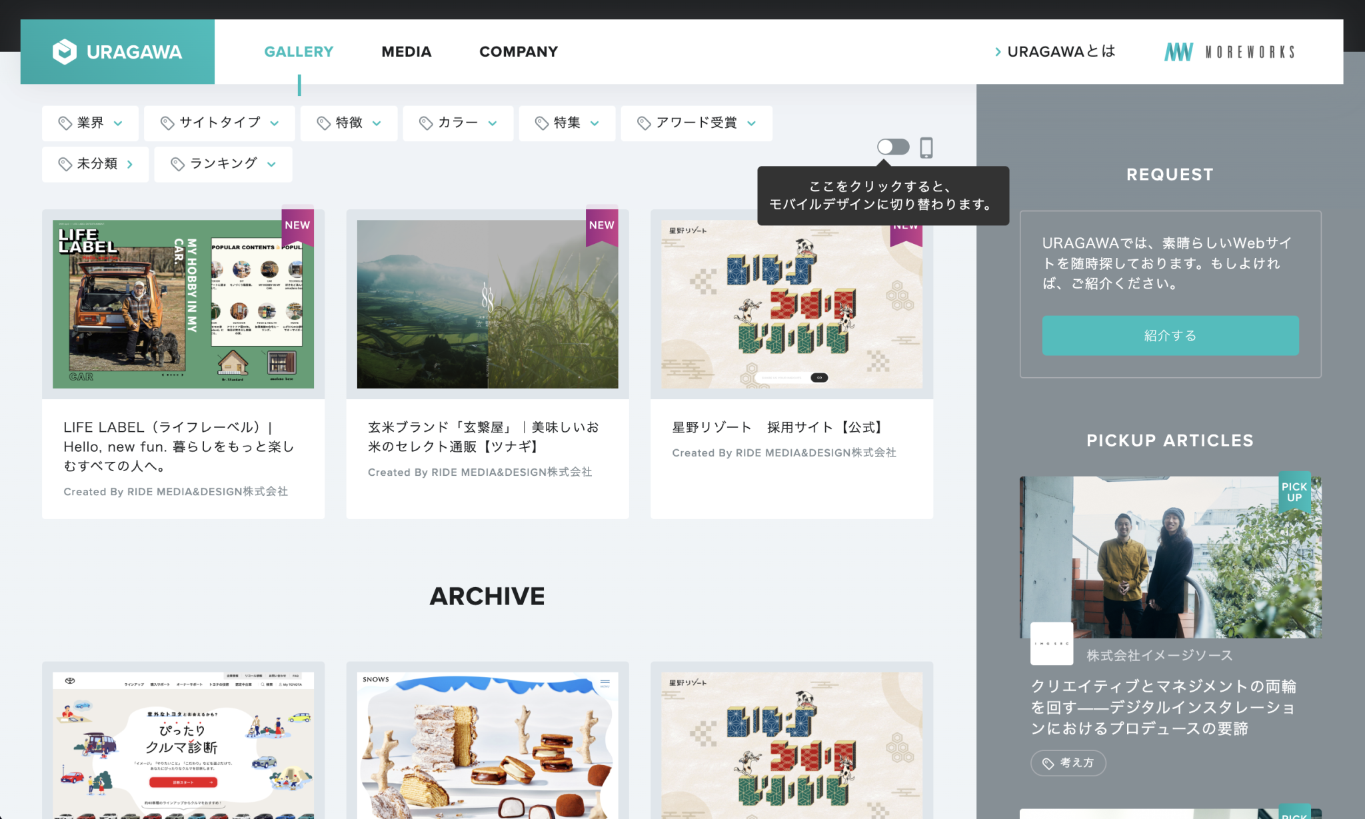
Task: Click the tag icon beside 業界
Action: [65, 123]
